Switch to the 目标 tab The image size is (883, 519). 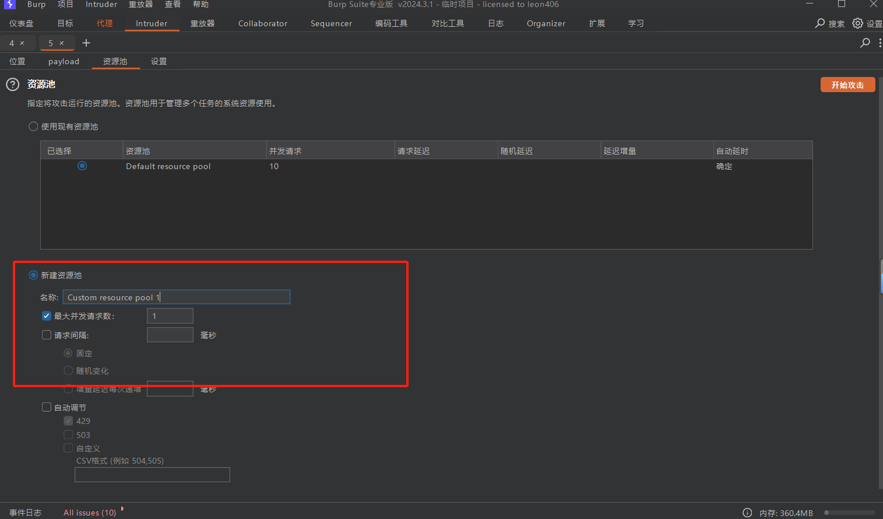(x=65, y=23)
